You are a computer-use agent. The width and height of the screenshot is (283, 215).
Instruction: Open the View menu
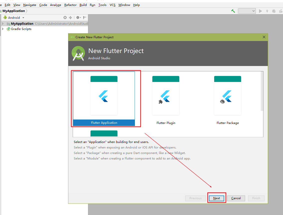pos(17,5)
